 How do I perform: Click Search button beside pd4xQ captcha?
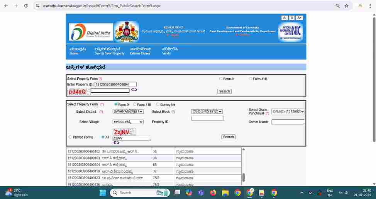(224, 91)
